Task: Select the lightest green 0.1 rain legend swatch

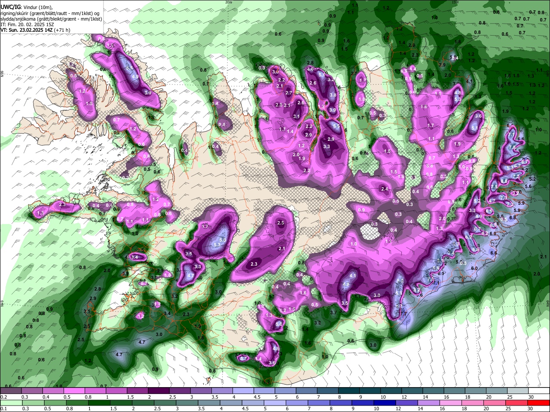Action: click(x=11, y=403)
